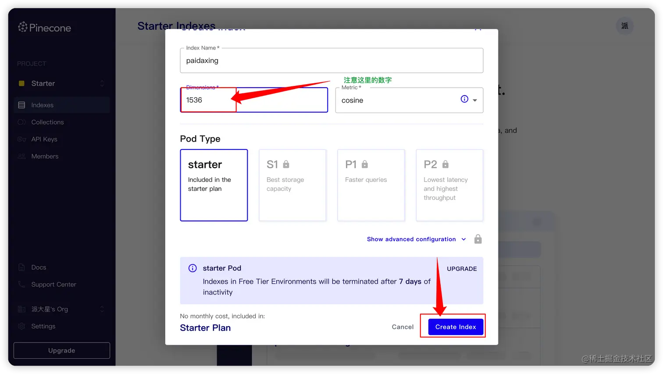The height and width of the screenshot is (374, 663).
Task: Click the Collections sidebar icon
Action: coord(21,122)
